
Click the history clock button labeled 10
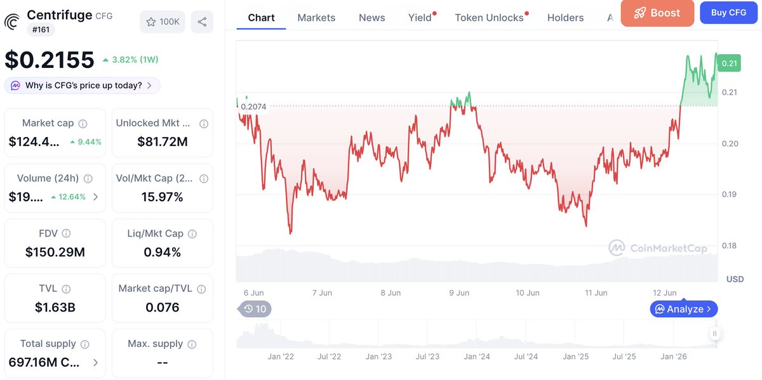255,309
